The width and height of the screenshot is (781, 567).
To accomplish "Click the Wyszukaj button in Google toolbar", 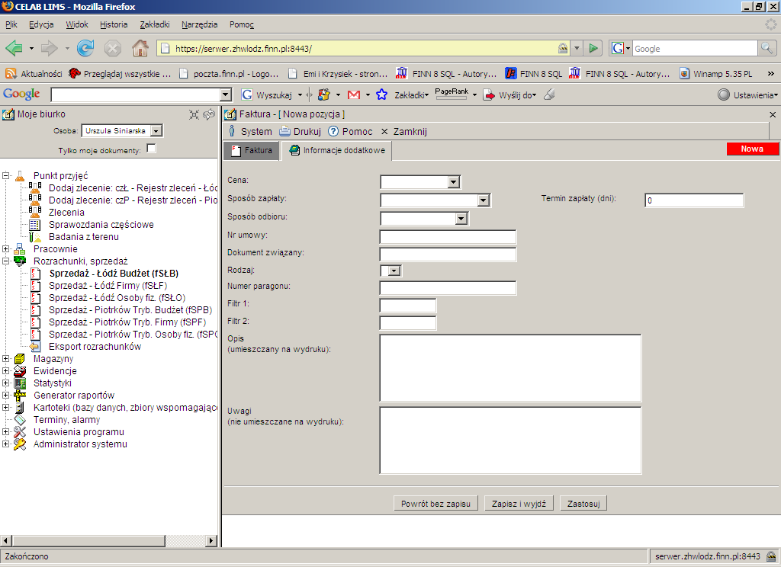I will [x=267, y=94].
